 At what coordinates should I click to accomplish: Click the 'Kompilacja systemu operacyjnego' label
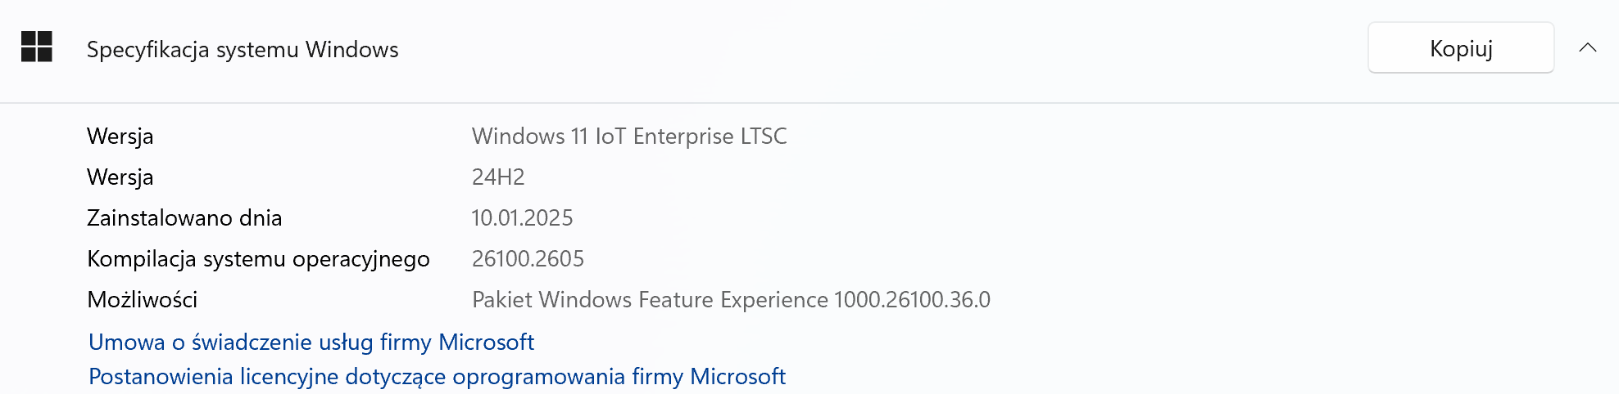(258, 259)
